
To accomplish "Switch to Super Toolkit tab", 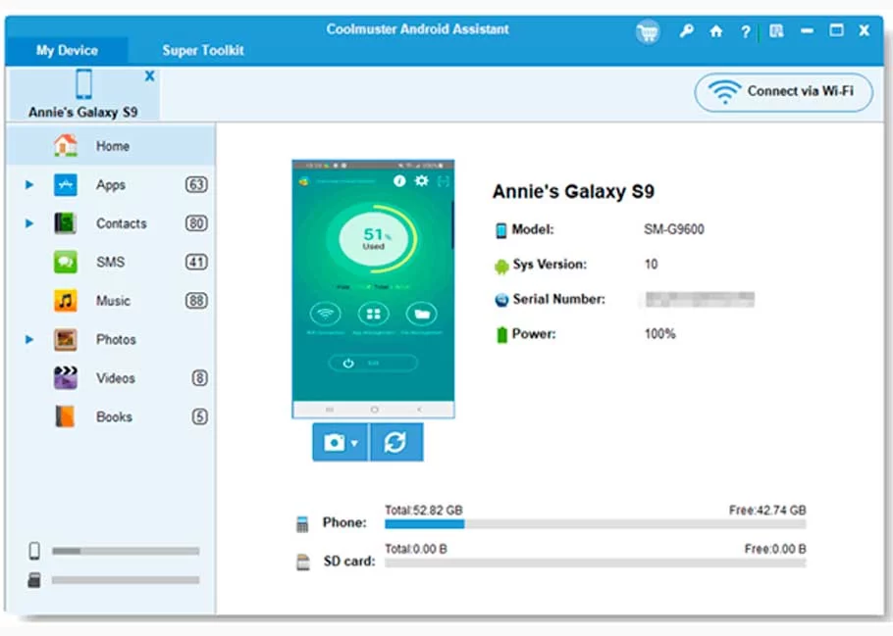I will pos(203,50).
